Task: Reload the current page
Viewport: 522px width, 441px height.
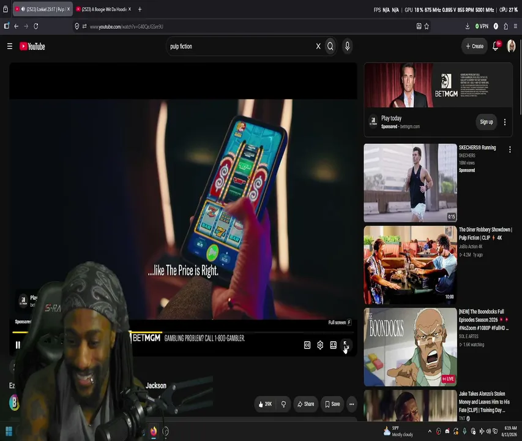Action: pyautogui.click(x=36, y=26)
